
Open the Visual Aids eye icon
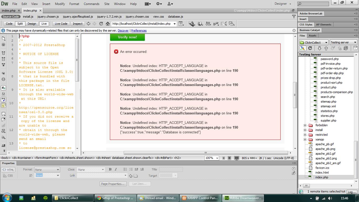[x=232, y=24]
